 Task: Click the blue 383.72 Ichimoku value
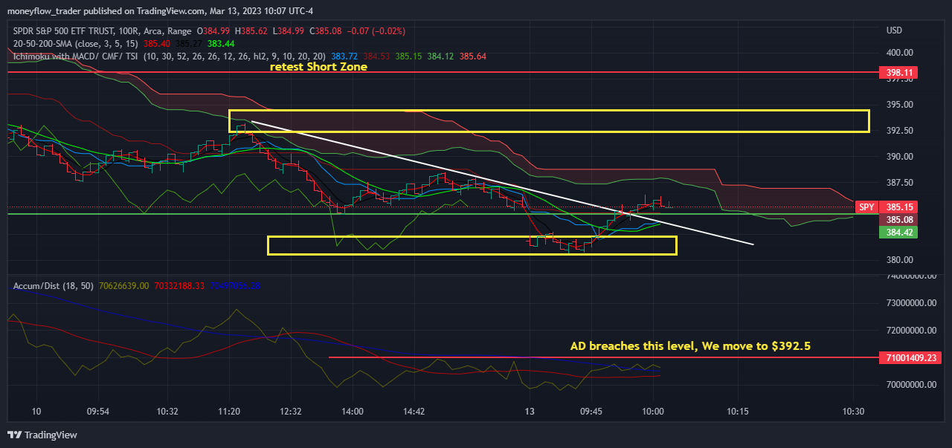(344, 56)
